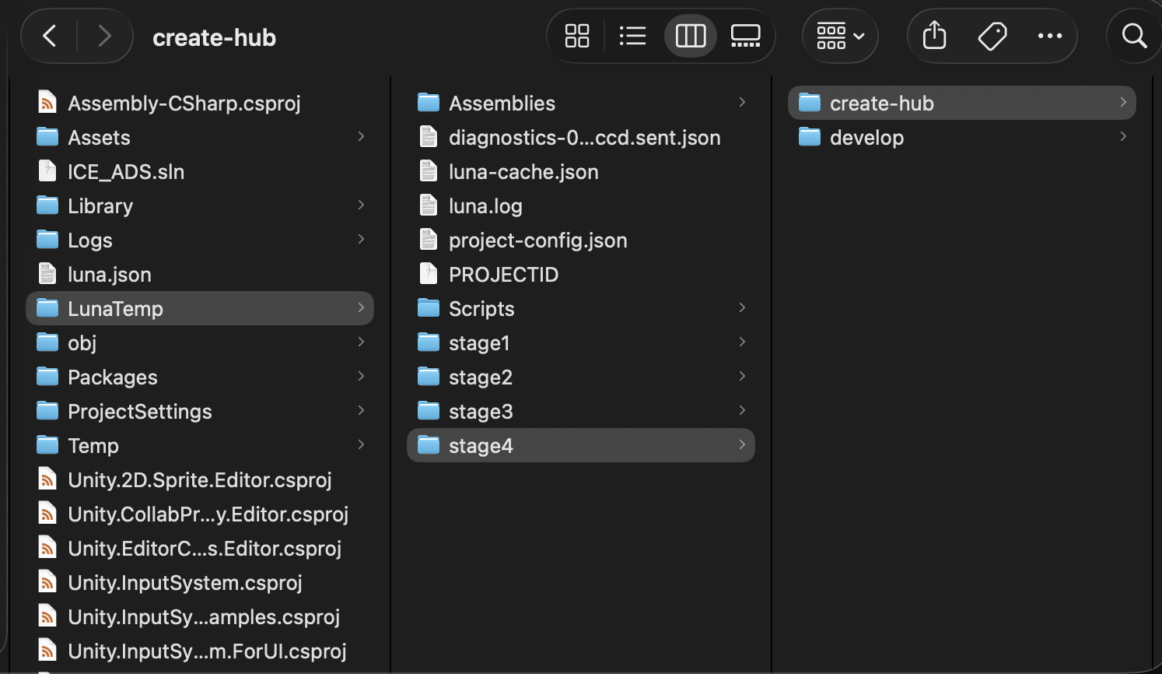Click the stage2 folder icon
The width and height of the screenshot is (1162, 674).
click(429, 377)
